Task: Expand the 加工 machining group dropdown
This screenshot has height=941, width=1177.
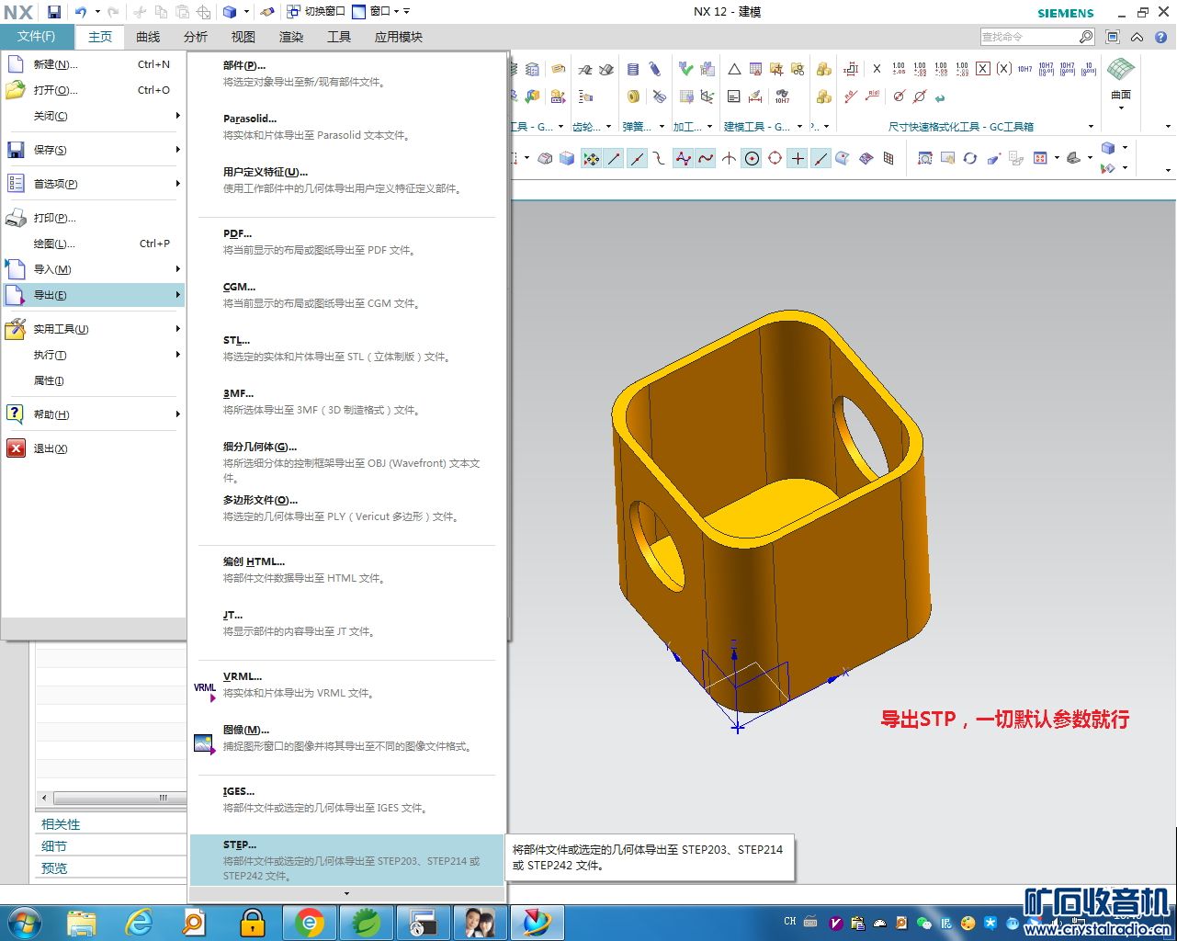Action: point(710,127)
